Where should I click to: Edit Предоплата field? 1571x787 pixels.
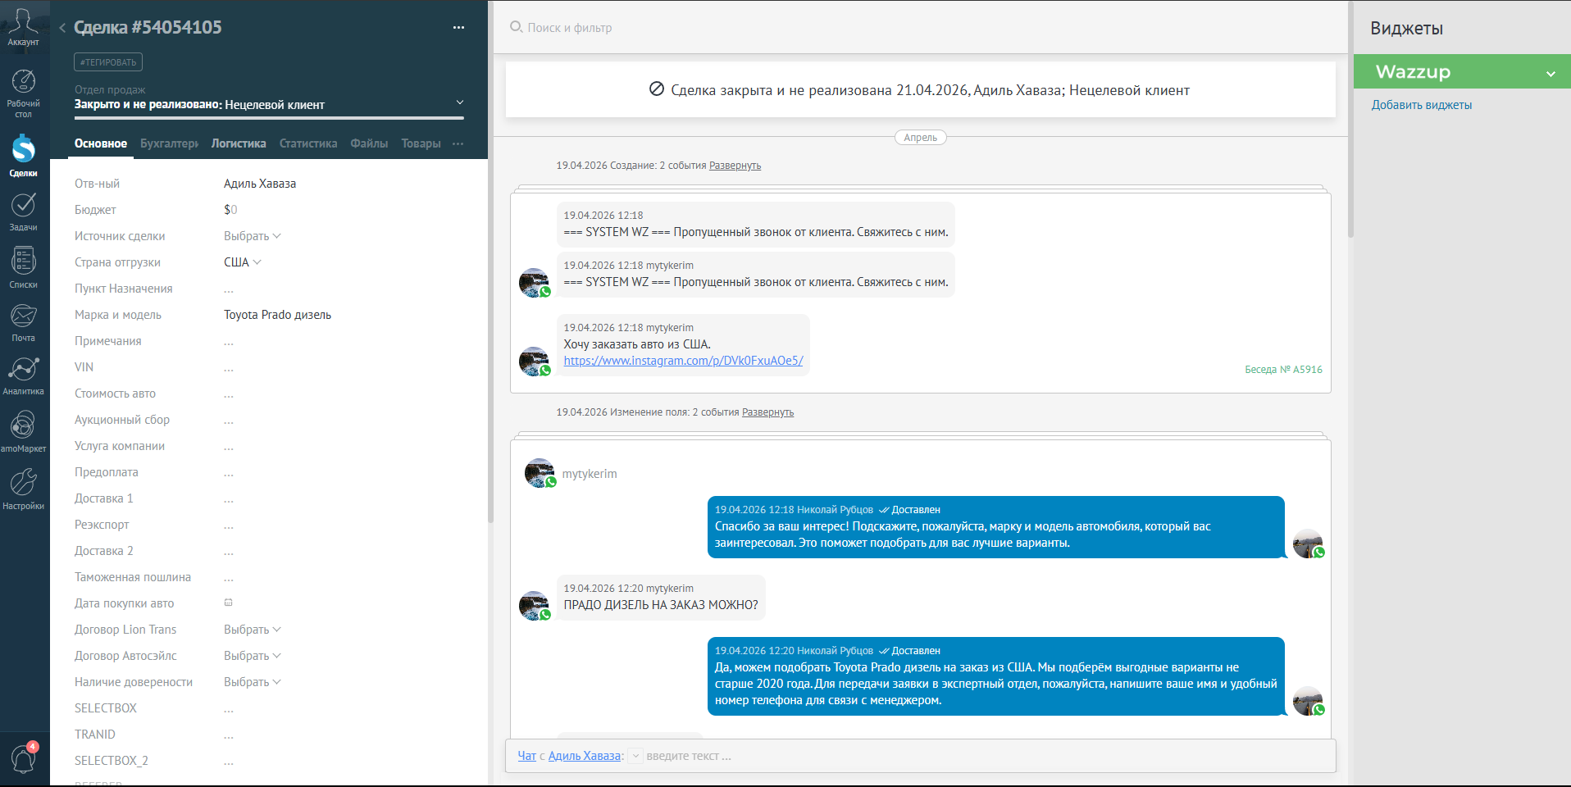point(229,472)
